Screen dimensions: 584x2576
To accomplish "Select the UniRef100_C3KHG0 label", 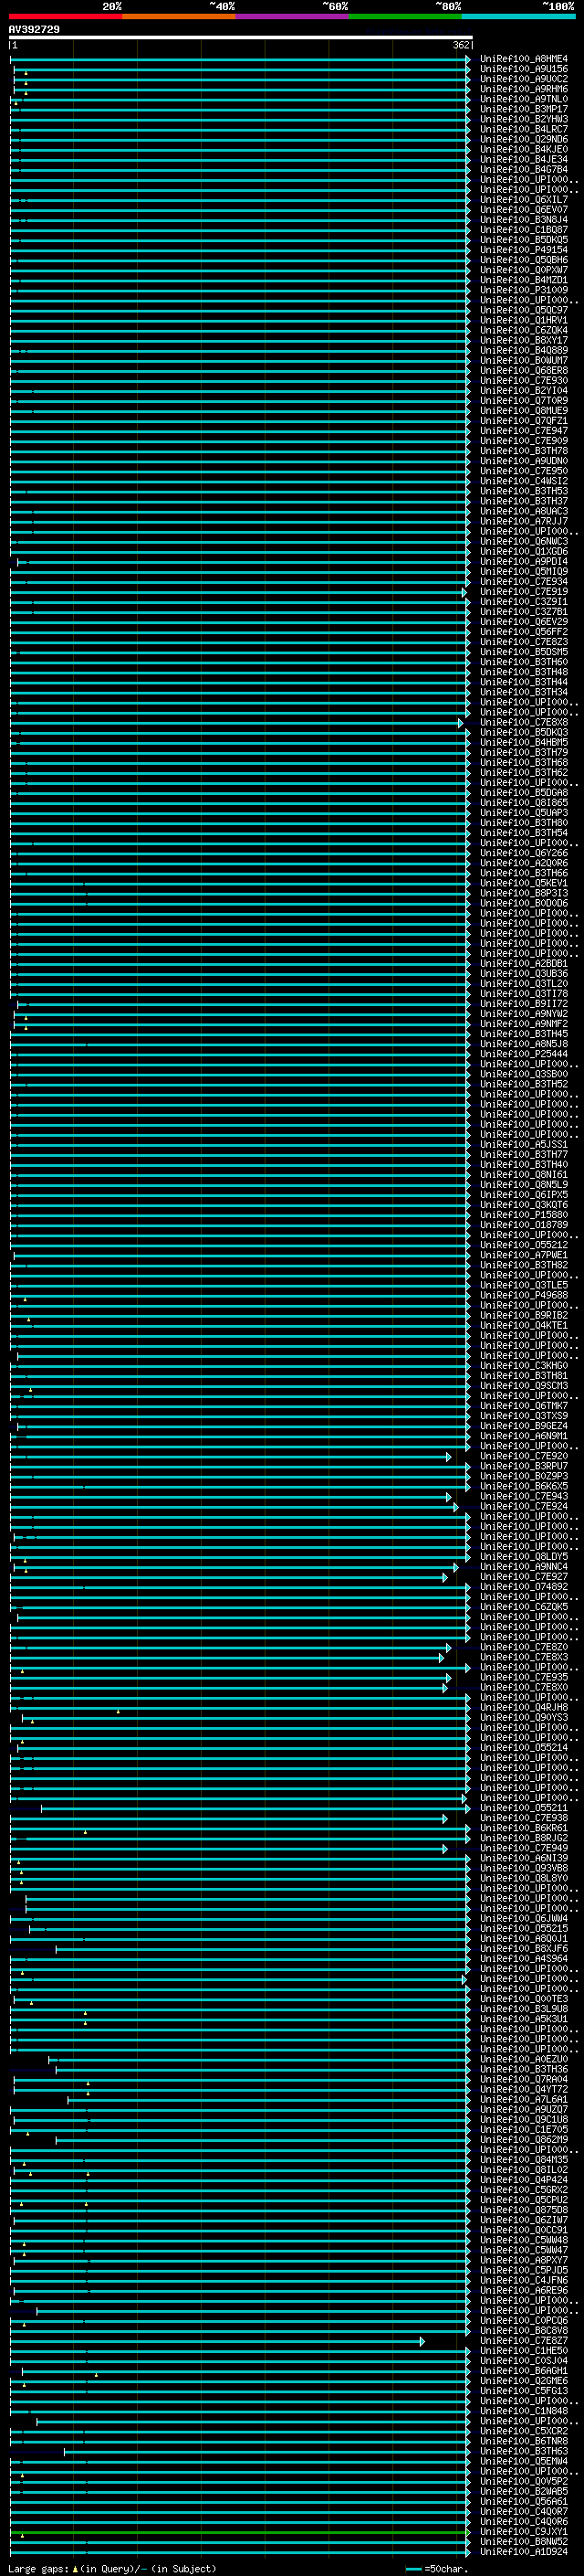I will pyautogui.click(x=524, y=1366).
